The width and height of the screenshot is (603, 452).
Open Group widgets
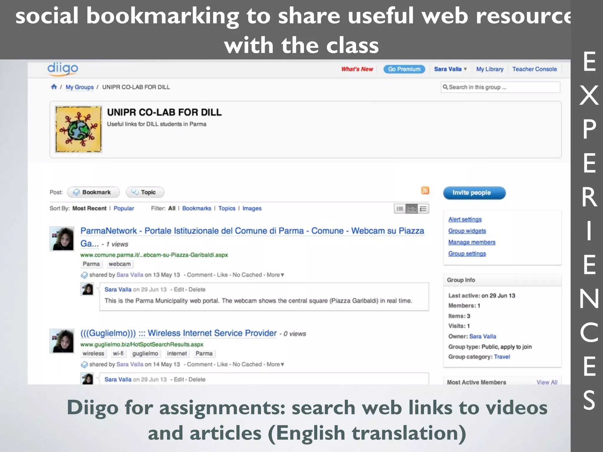tap(467, 231)
